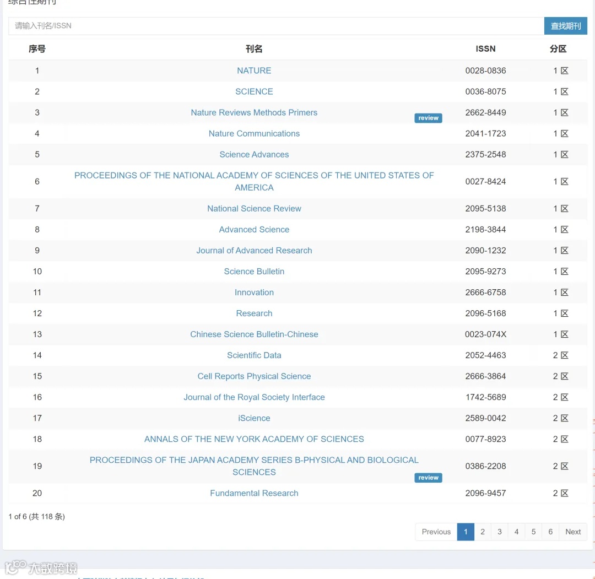Click review badge on Nature Reviews Methods Primers
This screenshot has height=579, width=595.
coord(428,118)
